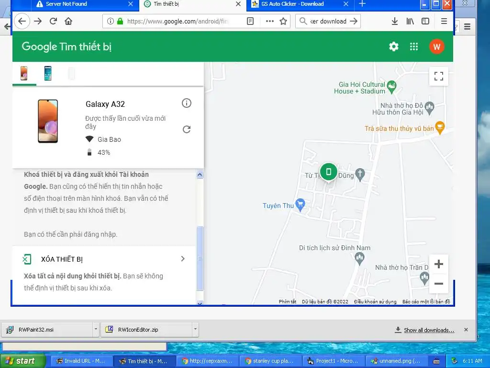Open Find My Device settings gear
Image resolution: width=490 pixels, height=368 pixels.
(394, 46)
